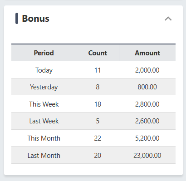Click the Amount column header
Image resolution: width=186 pixels, height=181 pixels.
click(x=147, y=53)
